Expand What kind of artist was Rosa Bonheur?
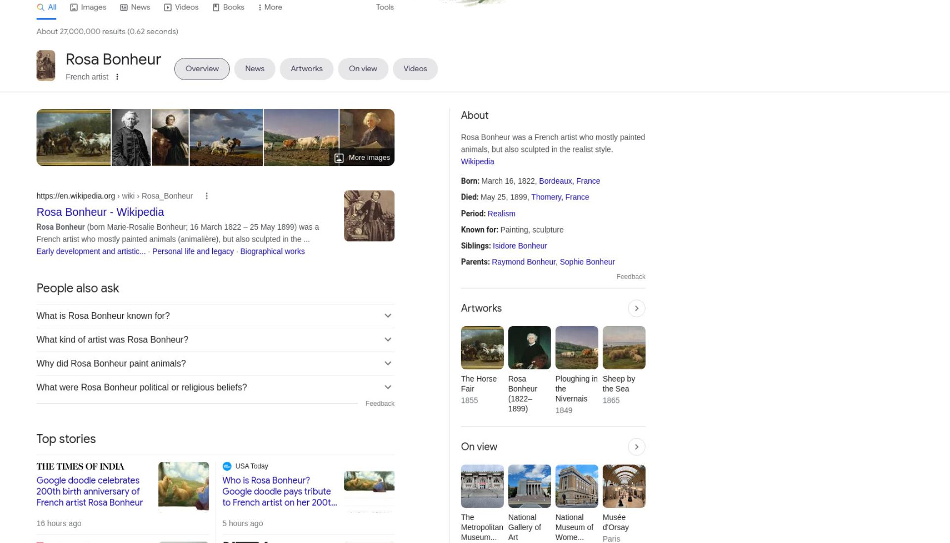Viewport: 950px width, 543px height. click(x=215, y=340)
